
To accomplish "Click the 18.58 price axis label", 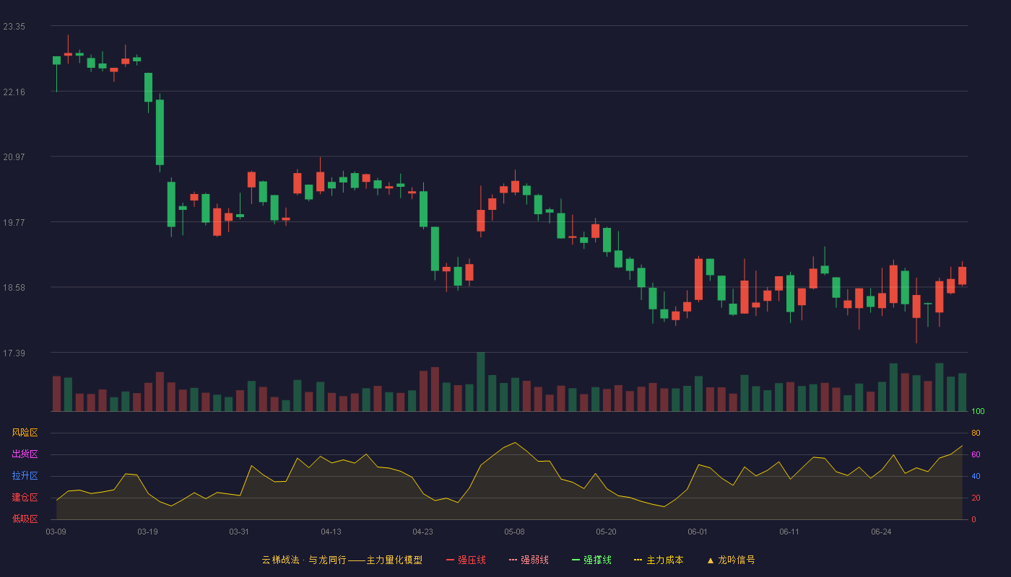I will click(x=14, y=288).
